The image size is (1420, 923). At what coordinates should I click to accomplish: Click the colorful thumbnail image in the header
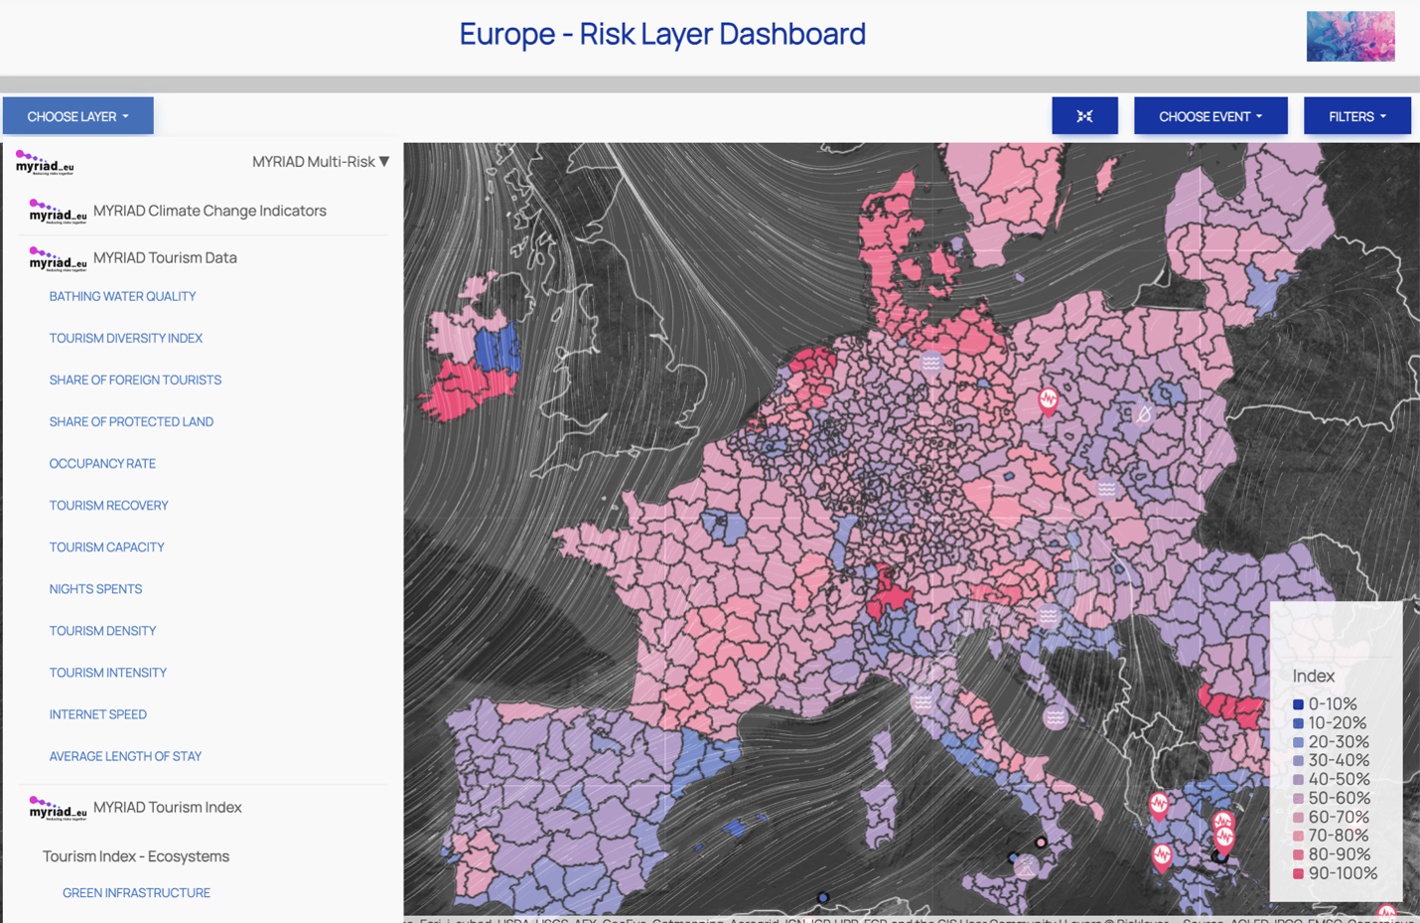coord(1350,36)
